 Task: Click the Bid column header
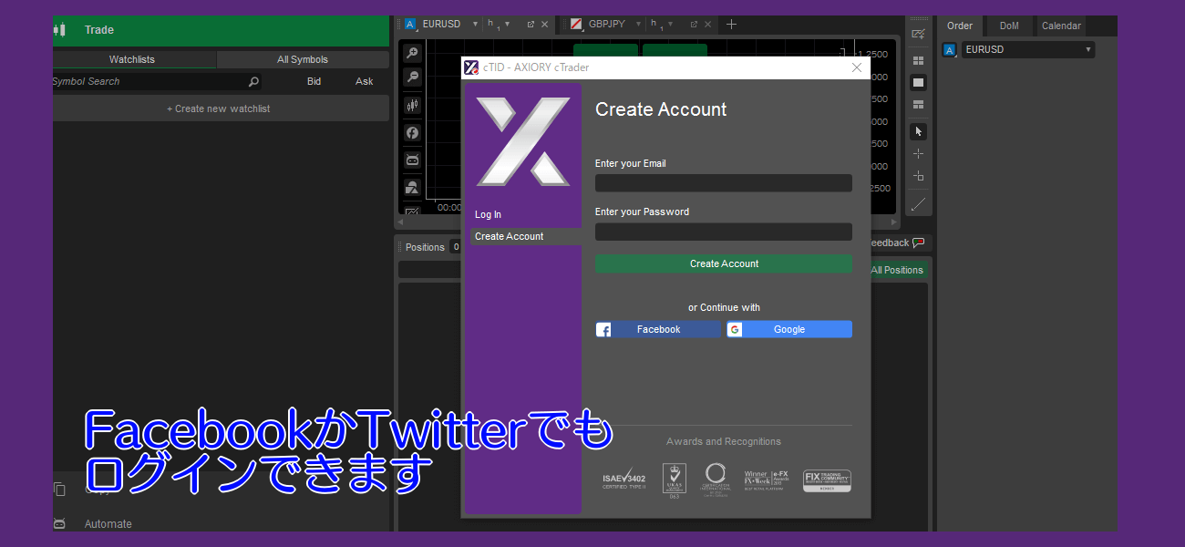point(314,82)
